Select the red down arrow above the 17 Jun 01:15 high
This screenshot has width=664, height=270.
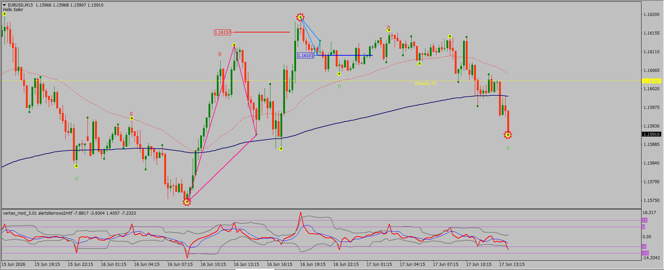pos(389,27)
